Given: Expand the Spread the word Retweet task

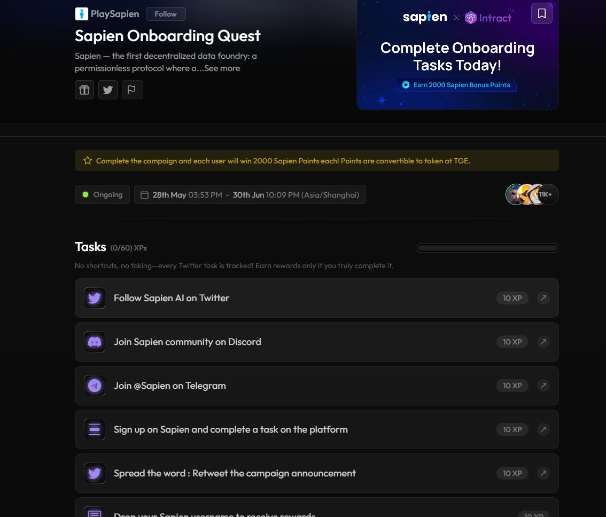Looking at the screenshot, I should pos(317,473).
